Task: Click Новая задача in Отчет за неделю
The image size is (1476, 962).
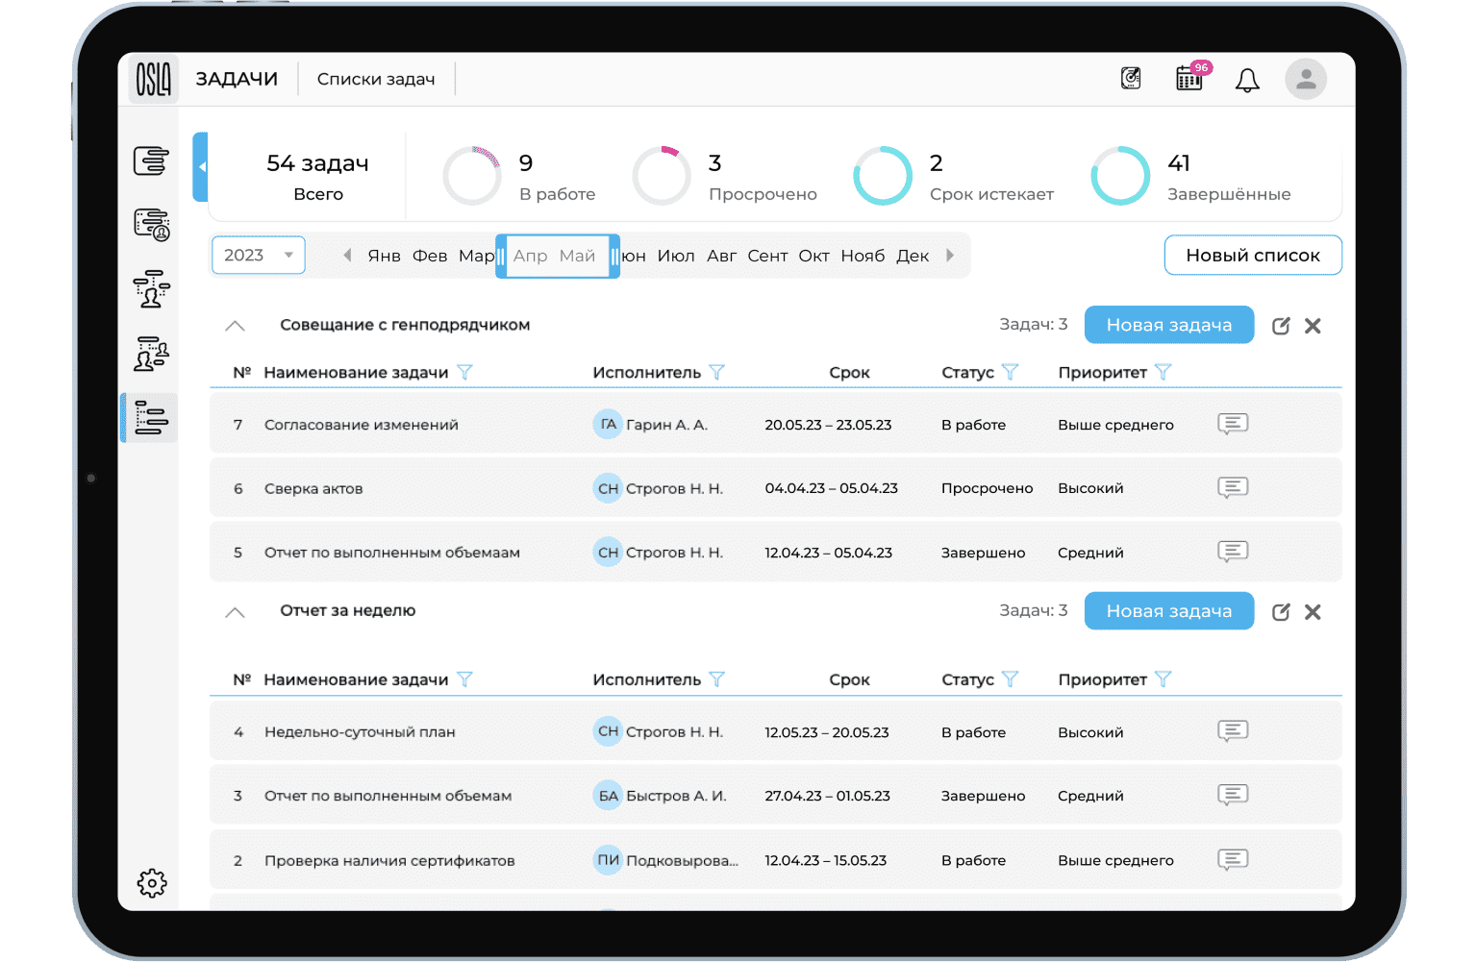Action: [x=1168, y=611]
